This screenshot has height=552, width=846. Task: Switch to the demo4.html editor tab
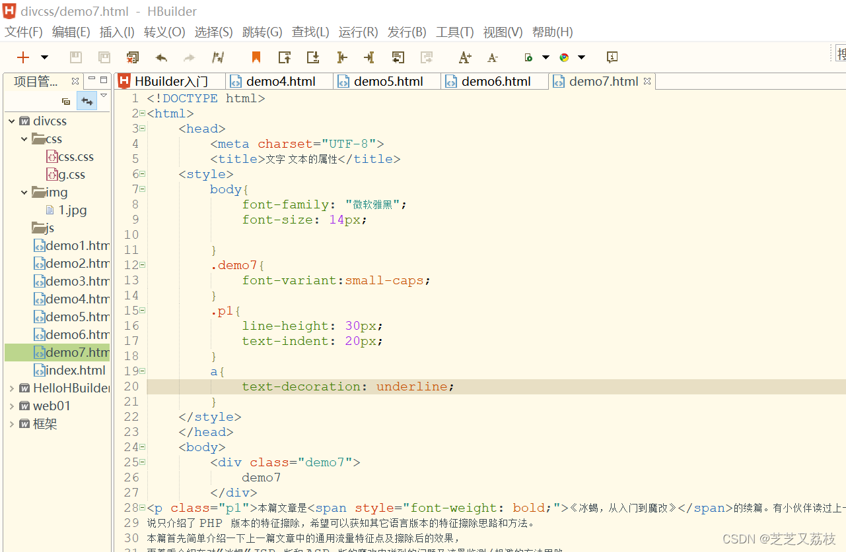click(279, 81)
